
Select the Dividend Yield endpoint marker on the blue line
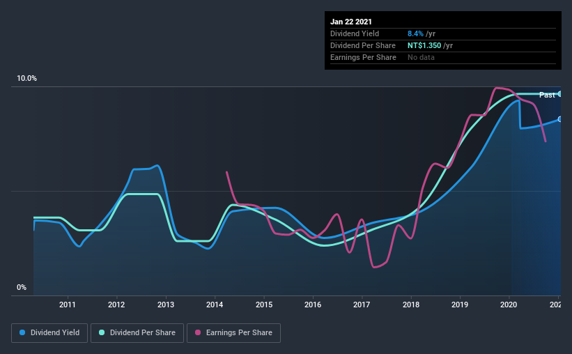point(560,119)
